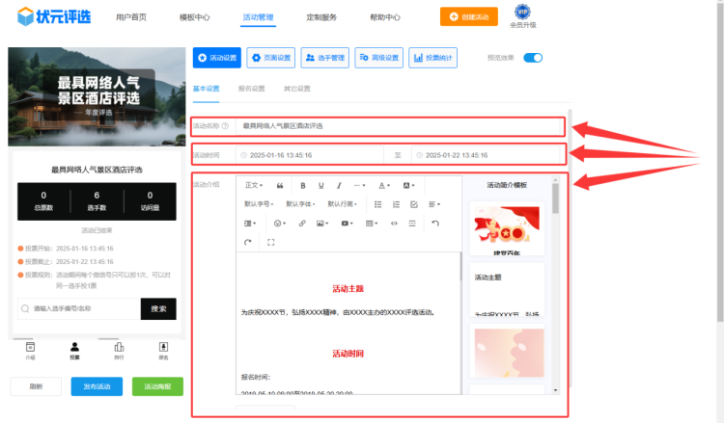
Task: Open the 默认字体 font family dropdown
Action: coord(299,204)
